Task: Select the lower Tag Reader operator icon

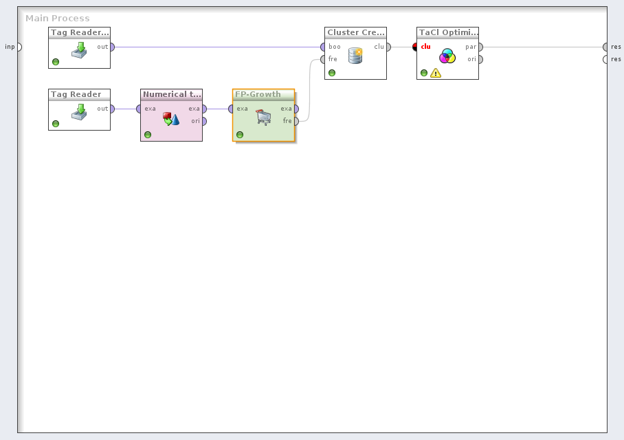Action: (x=80, y=113)
